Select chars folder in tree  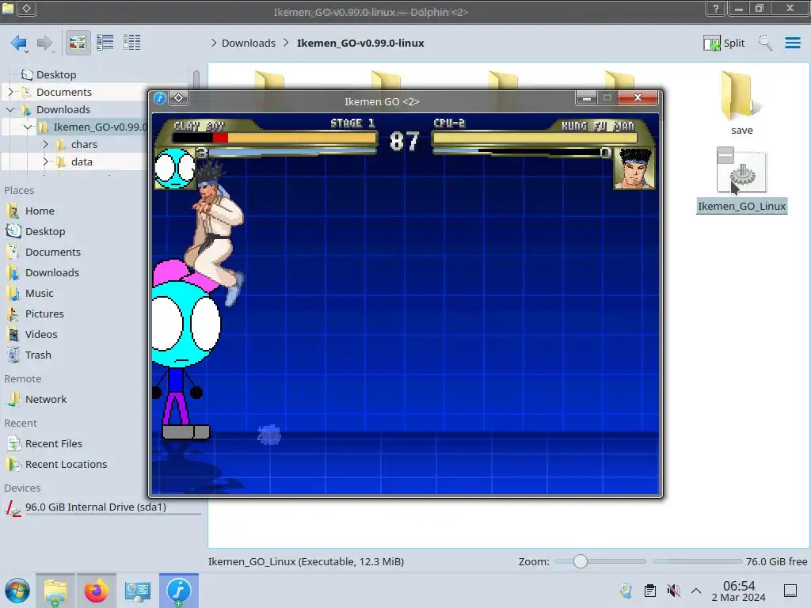77,144
